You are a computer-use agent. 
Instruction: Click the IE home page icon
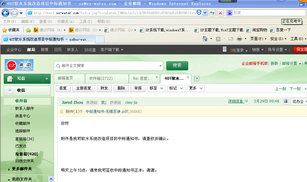pos(205,39)
